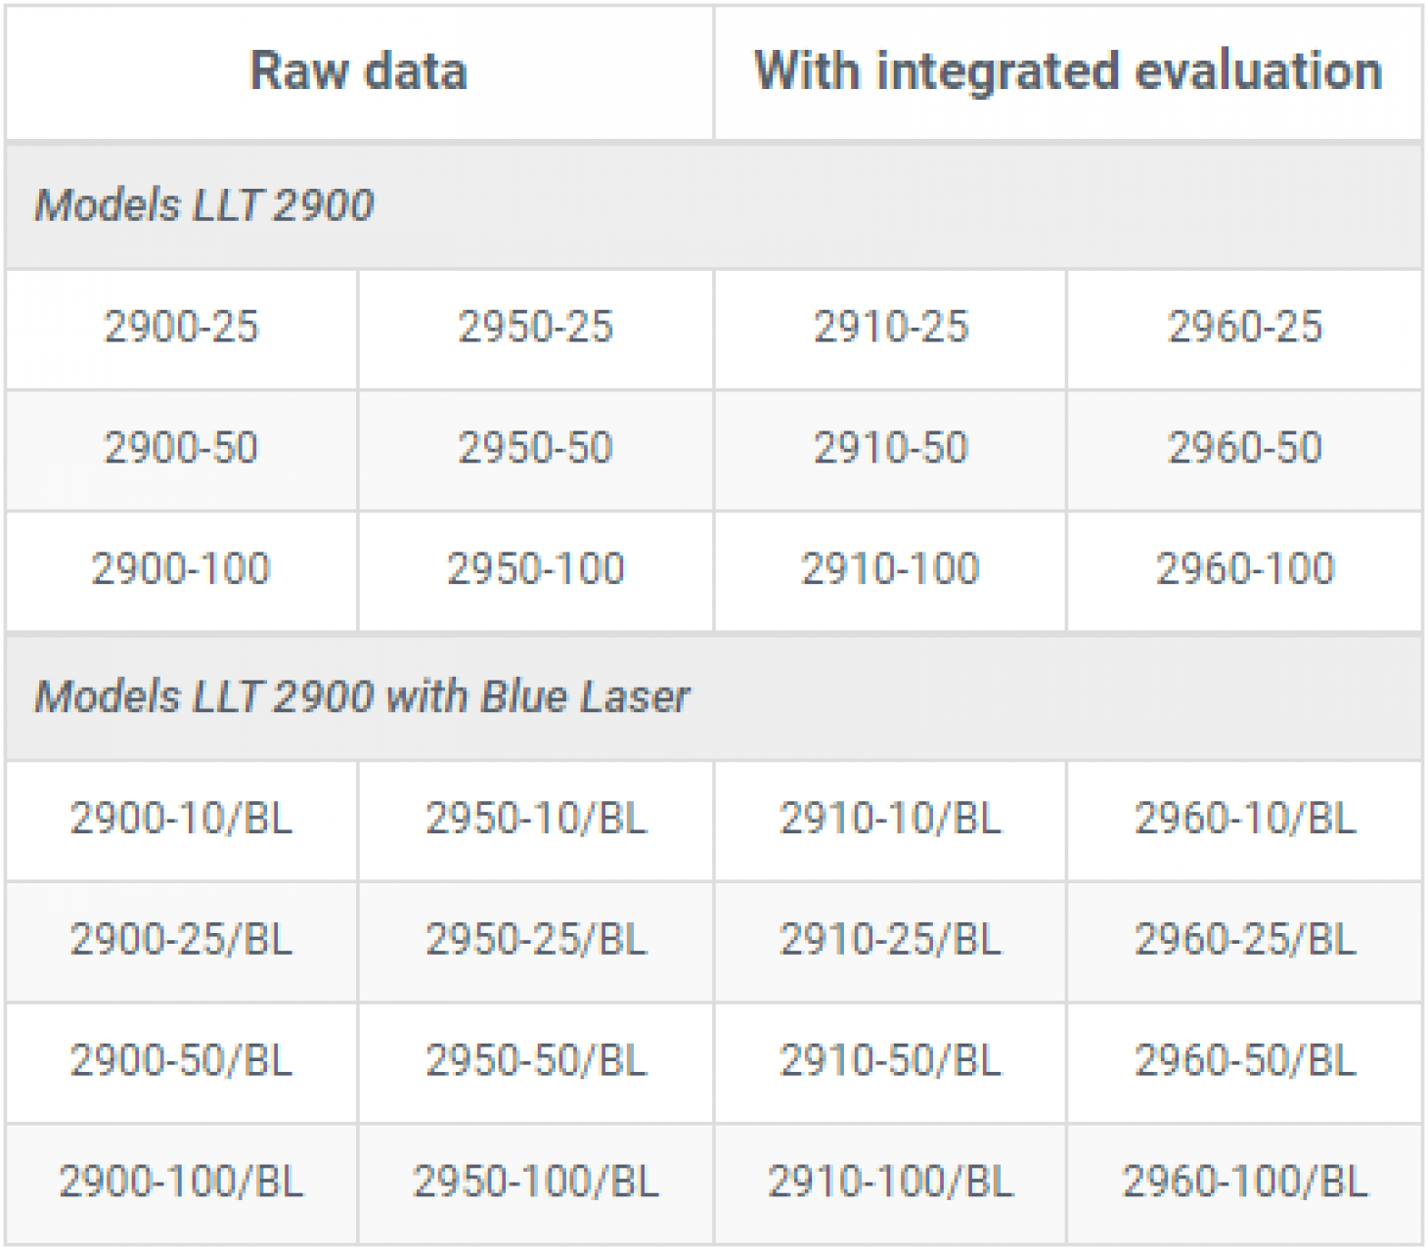Viewport: 1428px width, 1250px height.
Task: Choose the 2960-10/BL cell
Action: (x=1244, y=819)
